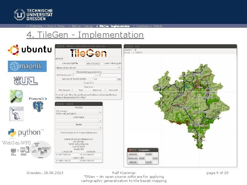This screenshot has height=185, width=247.
Task: Go to '3. TileGen - Concept' section
Action: click(x=81, y=26)
